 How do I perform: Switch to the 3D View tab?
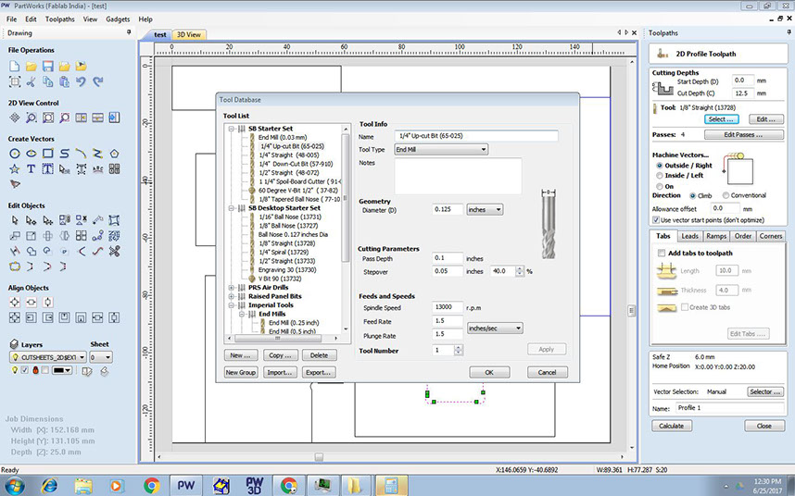[x=190, y=35]
